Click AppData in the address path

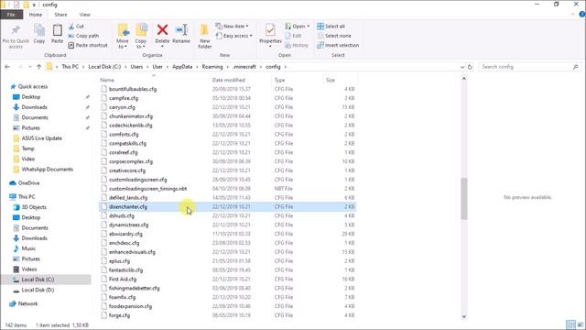point(182,67)
